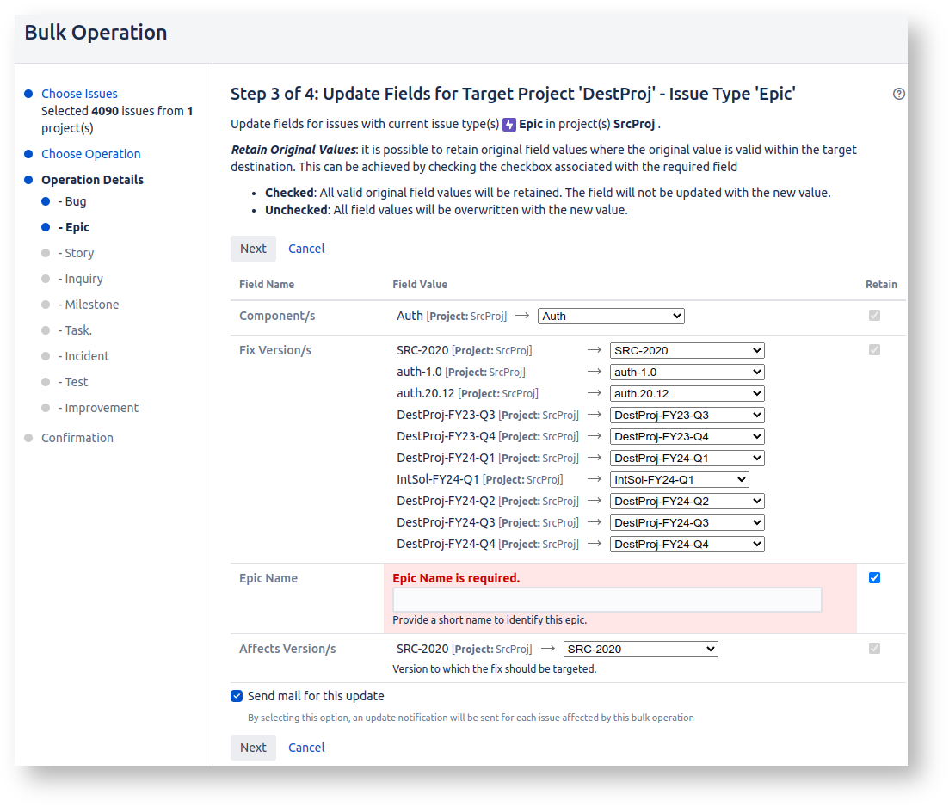Image resolution: width=949 pixels, height=807 pixels.
Task: Open the Auth component dropdown
Action: pos(611,317)
